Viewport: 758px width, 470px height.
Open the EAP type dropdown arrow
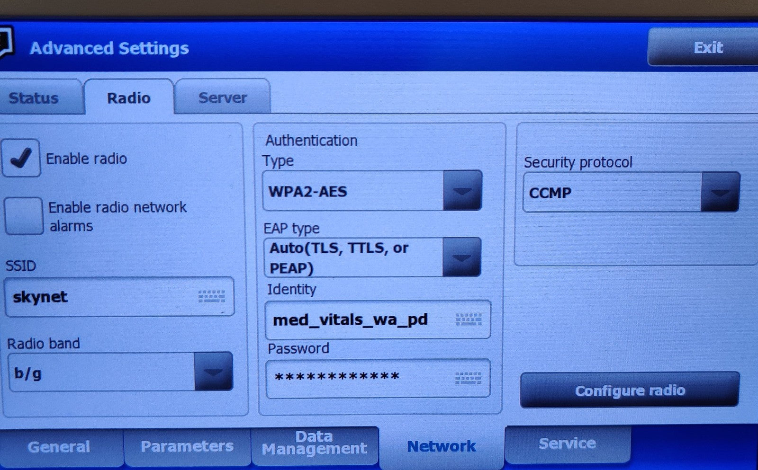point(461,257)
